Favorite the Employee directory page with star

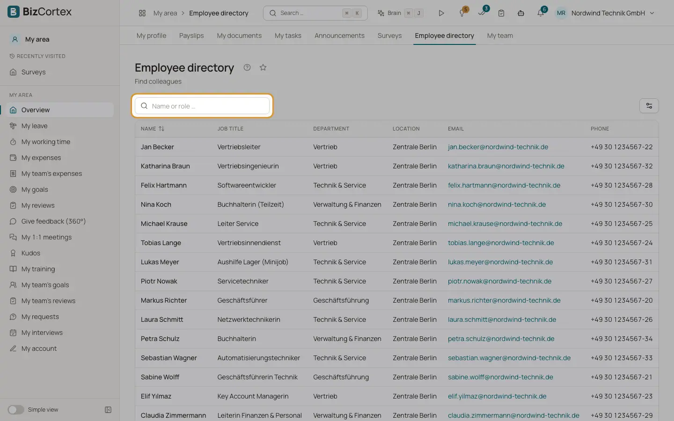[x=263, y=67]
